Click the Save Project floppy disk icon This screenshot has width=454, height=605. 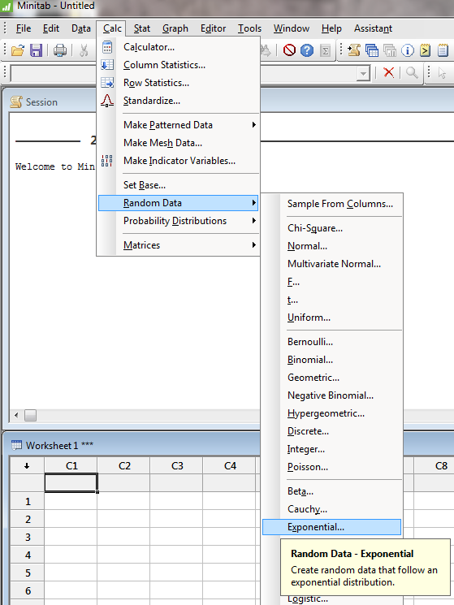[37, 50]
